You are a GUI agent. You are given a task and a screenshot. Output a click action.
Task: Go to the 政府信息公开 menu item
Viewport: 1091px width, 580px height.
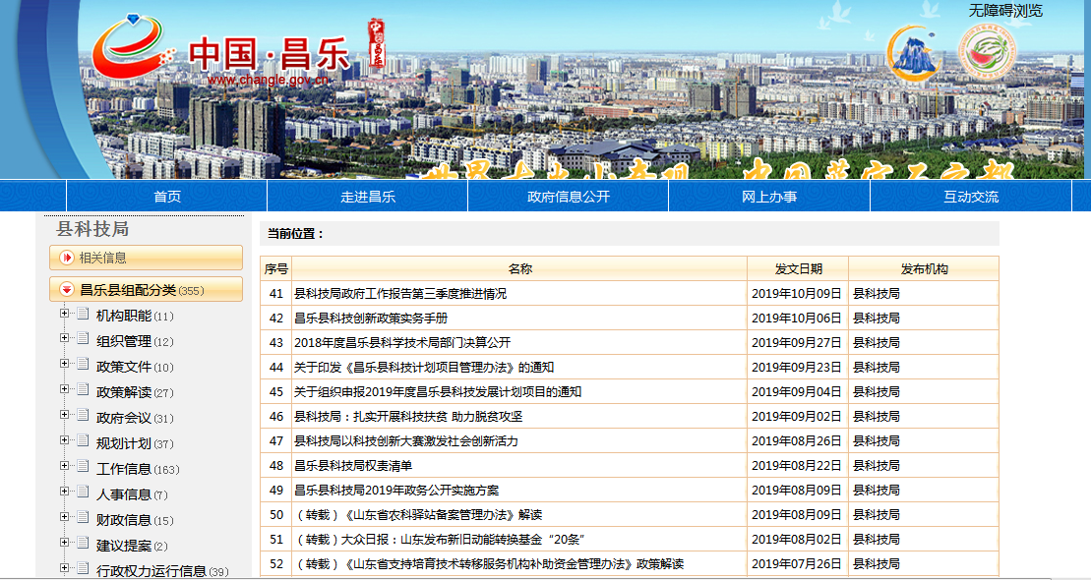(x=569, y=197)
